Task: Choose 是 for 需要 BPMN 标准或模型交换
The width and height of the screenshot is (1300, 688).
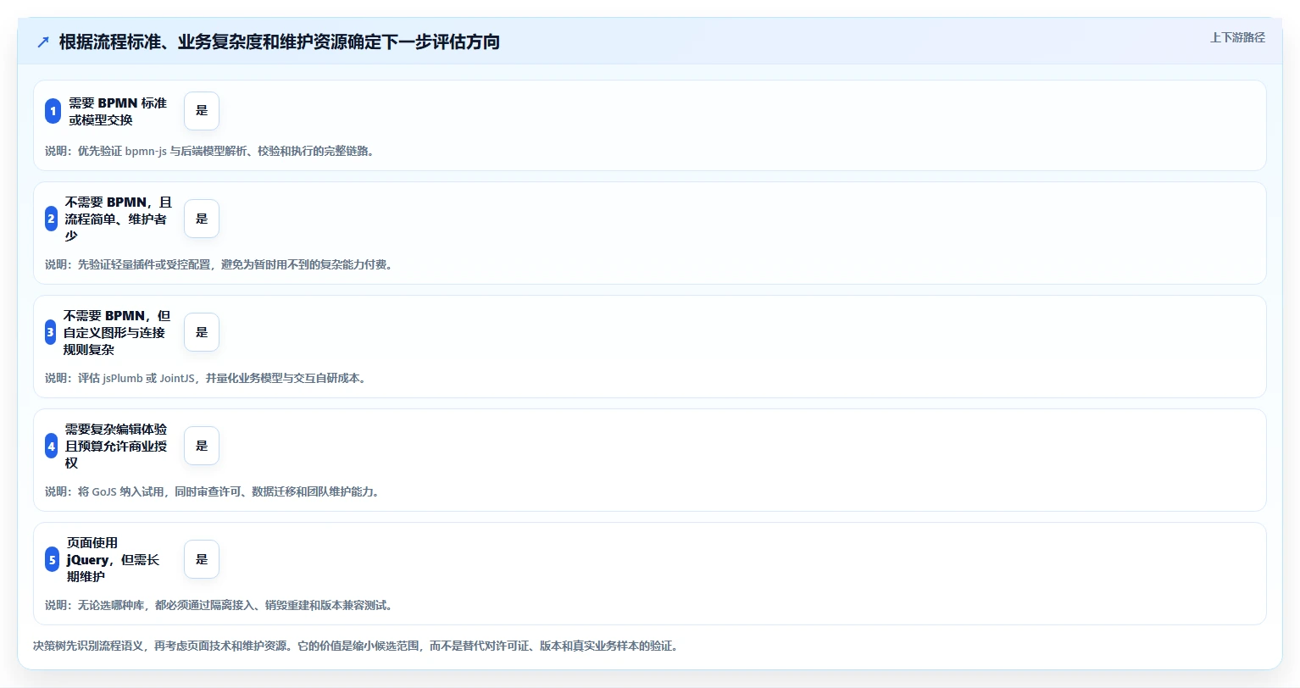Action: click(x=202, y=111)
